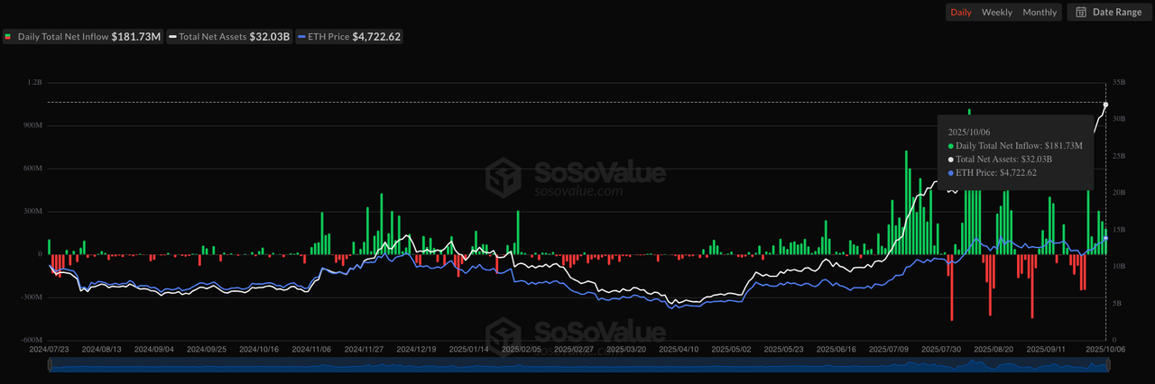Image resolution: width=1155 pixels, height=384 pixels.
Task: Click the 5B right axis label
Action: pyautogui.click(x=1117, y=304)
